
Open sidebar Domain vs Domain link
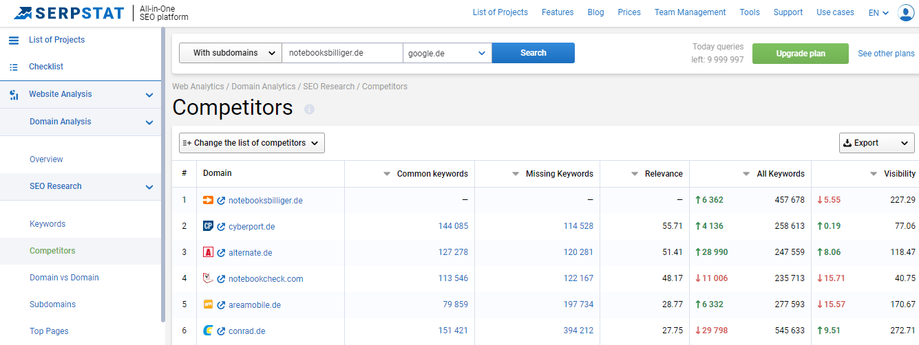pyautogui.click(x=64, y=278)
